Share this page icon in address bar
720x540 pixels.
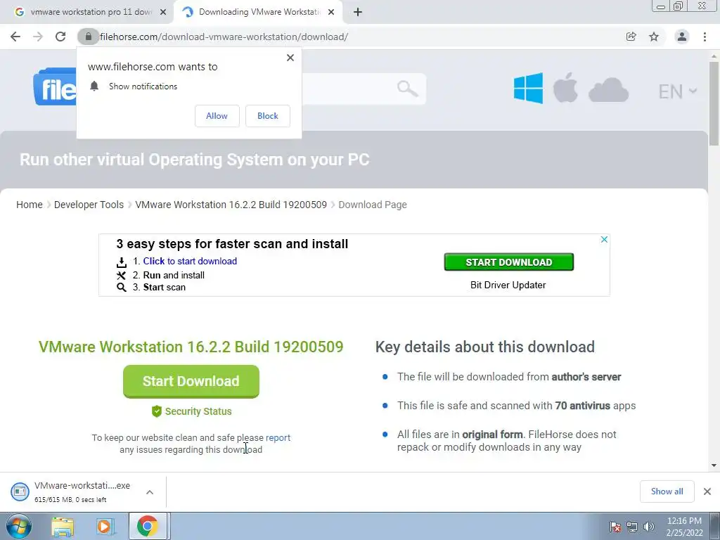tap(631, 37)
